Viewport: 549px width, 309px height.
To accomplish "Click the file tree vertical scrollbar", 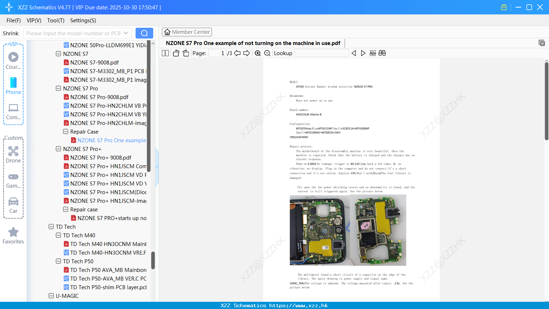I will click(153, 260).
